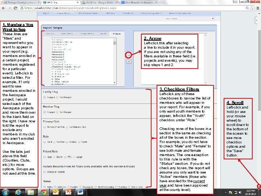The width and height of the screenshot is (261, 196).
Task: Open Outlook from the taskbar
Action: pos(56,192)
